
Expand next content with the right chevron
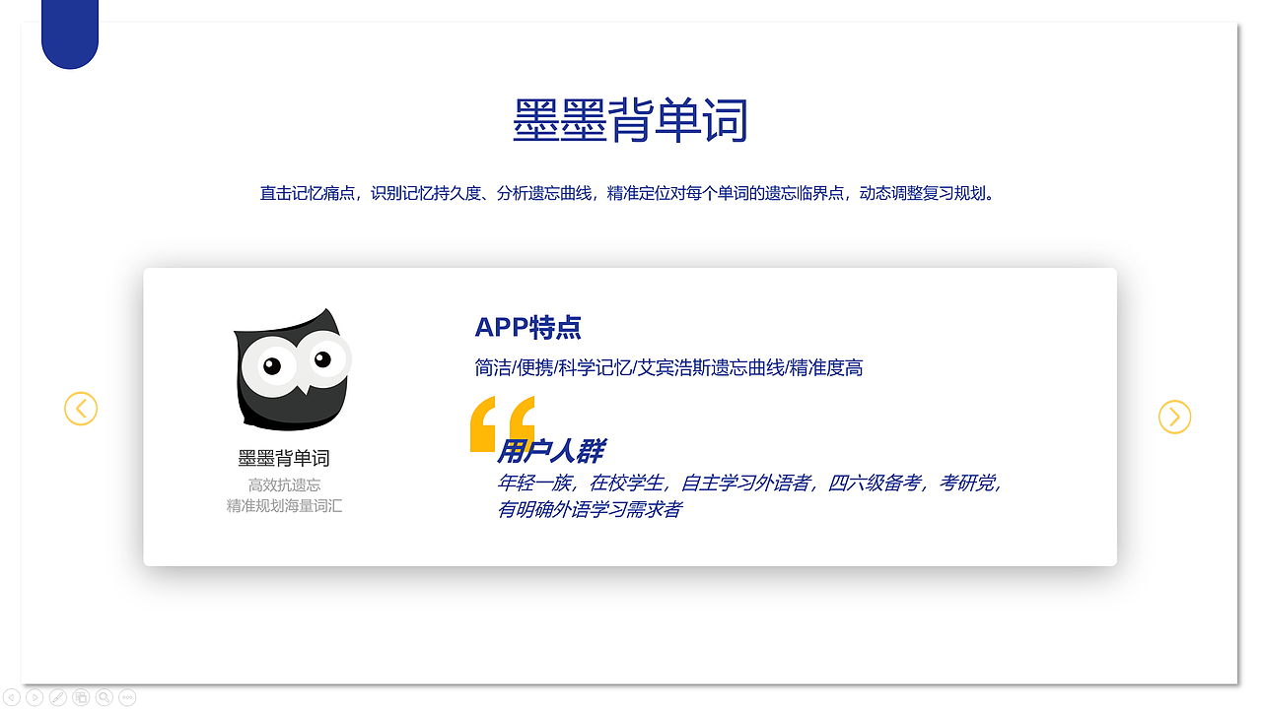pos(1173,417)
